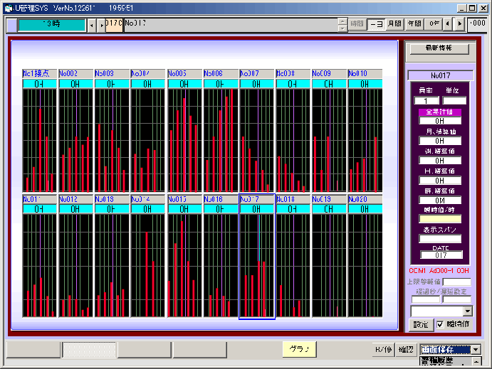Click the spinner up arrow after No017 field
This screenshot has width=492, height=369.
point(342,21)
